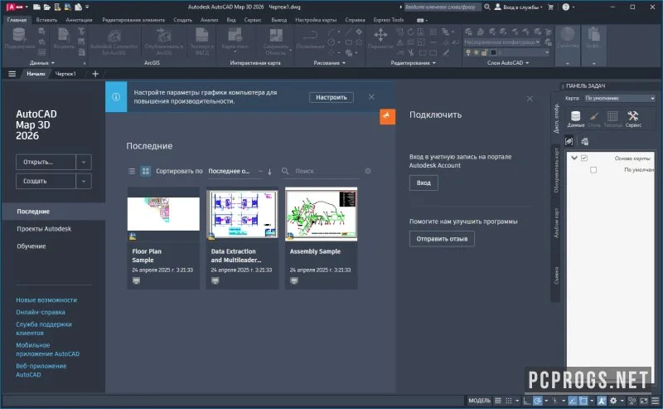Toggle snap mode dots in status bar
Viewport: 663px width, 409px height.
(509, 401)
